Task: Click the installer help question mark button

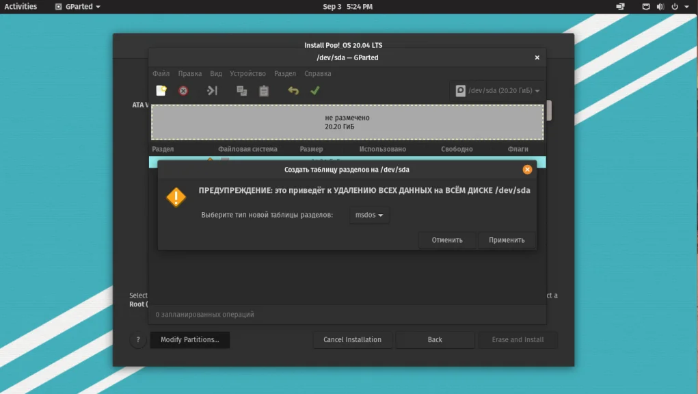Action: (x=138, y=340)
